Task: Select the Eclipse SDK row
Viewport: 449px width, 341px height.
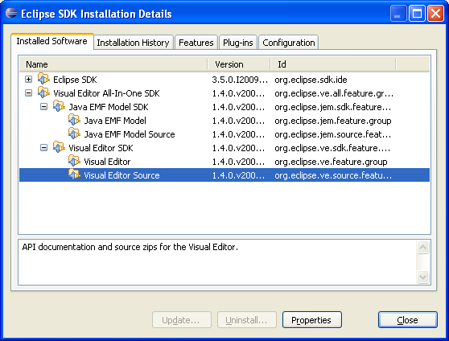Action: [x=224, y=80]
